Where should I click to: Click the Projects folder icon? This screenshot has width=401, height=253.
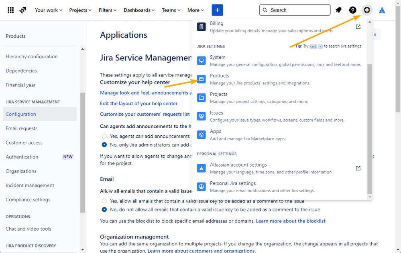tap(201, 98)
